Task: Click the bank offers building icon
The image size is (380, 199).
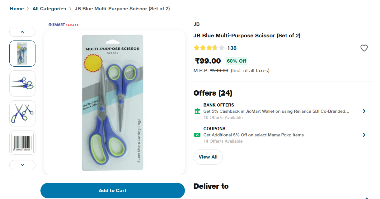Action: (197, 111)
